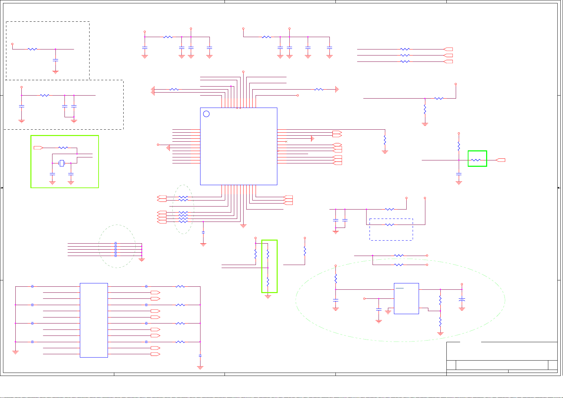Select the resistor next to the left chassis ground

click(x=174, y=89)
